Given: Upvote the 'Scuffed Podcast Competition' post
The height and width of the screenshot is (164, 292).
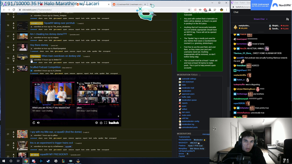Looking at the screenshot, I should (x=13, y=67).
